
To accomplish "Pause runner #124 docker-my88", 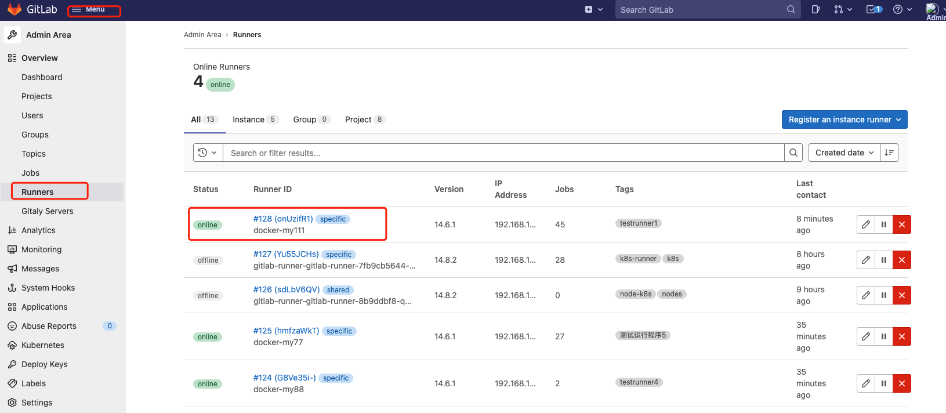I will coord(884,383).
